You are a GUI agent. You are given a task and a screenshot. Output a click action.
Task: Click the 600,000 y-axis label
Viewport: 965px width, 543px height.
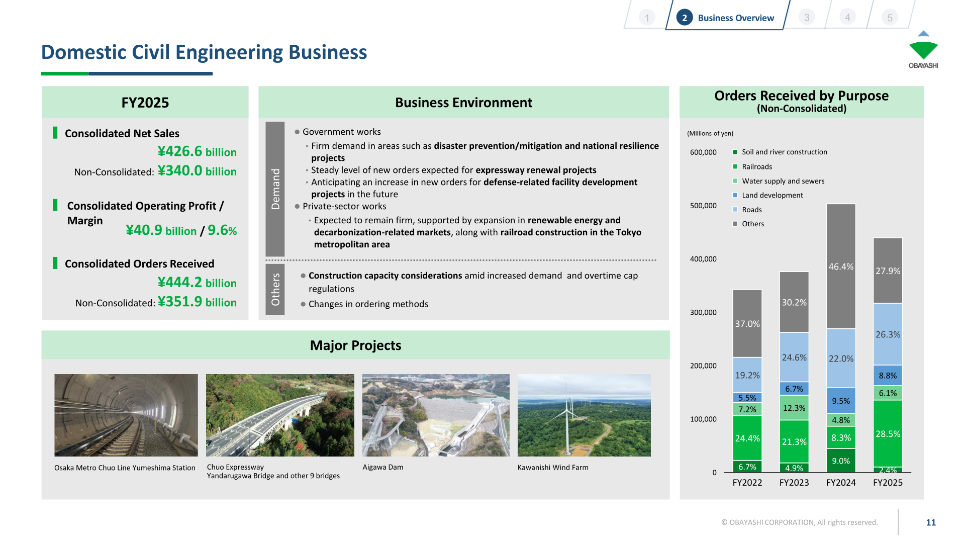[x=703, y=152]
